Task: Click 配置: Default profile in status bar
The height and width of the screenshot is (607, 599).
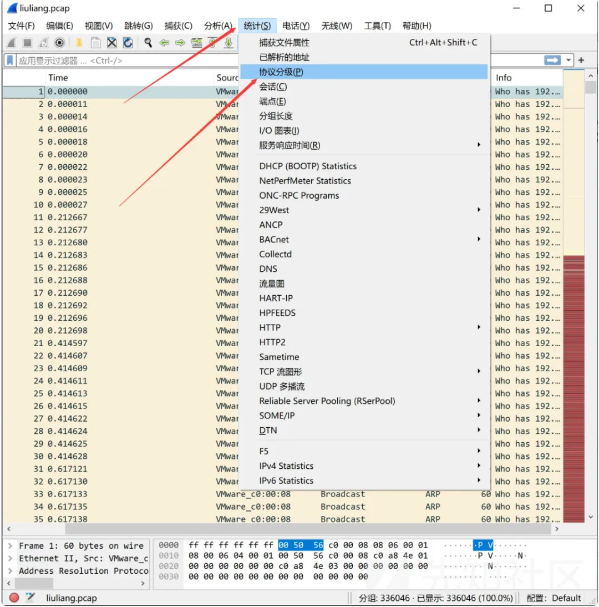Action: 554,598
